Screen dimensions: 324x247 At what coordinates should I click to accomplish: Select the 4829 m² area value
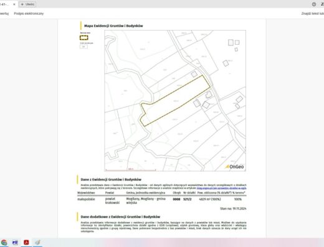pyautogui.click(x=210, y=199)
